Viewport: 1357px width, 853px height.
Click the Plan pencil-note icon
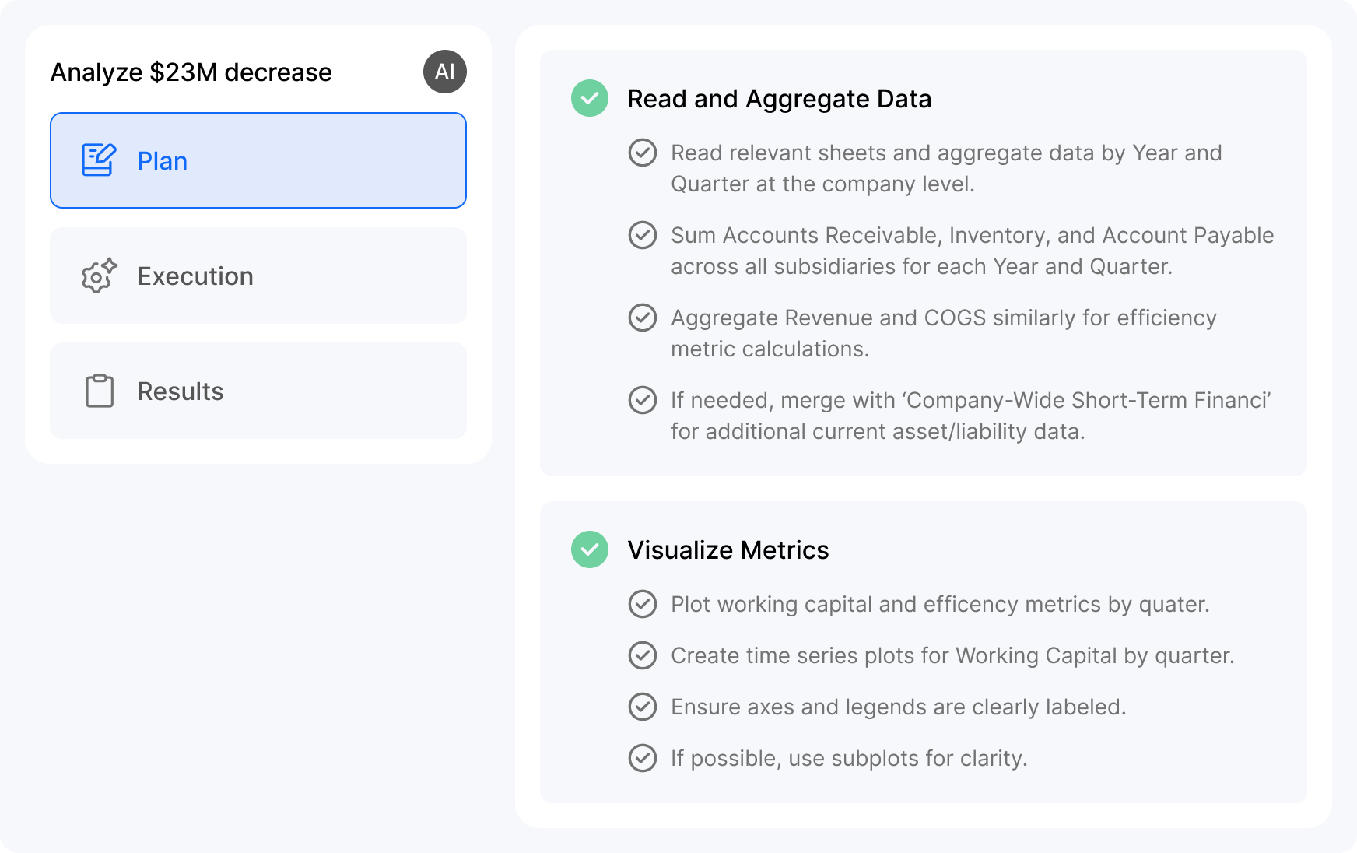pos(99,160)
